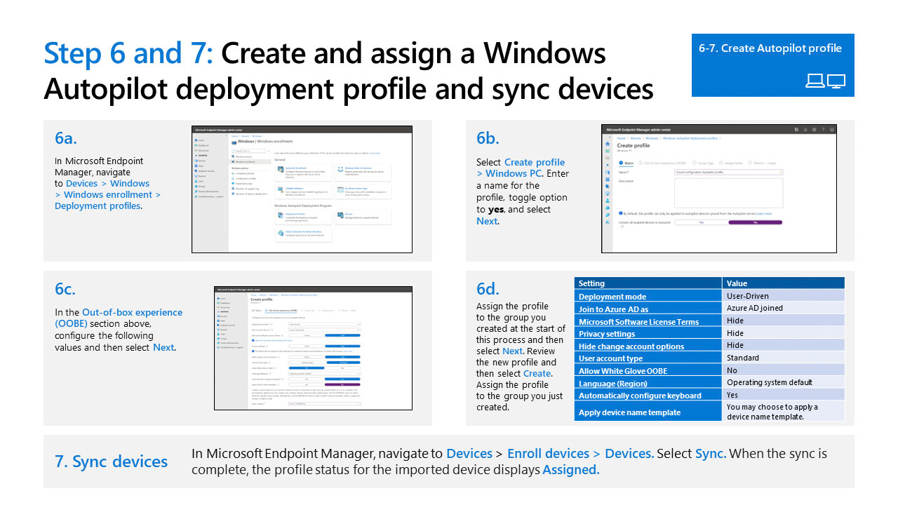
Task: Click the Home icon in 6b collapsed sidebar
Action: pyautogui.click(x=608, y=144)
